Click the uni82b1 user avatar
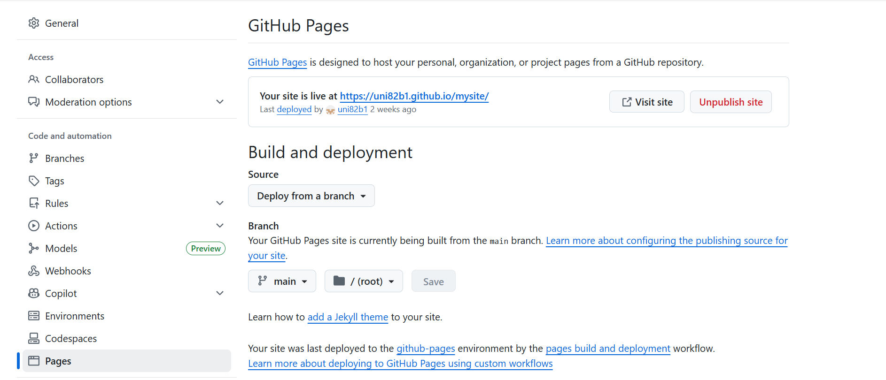The image size is (886, 380). pyautogui.click(x=330, y=110)
